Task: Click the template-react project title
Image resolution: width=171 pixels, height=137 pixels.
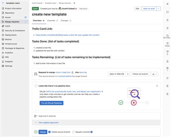Action: tap(13, 3)
